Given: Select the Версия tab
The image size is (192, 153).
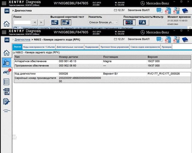Looking at the screenshot, I should [x=17, y=47].
